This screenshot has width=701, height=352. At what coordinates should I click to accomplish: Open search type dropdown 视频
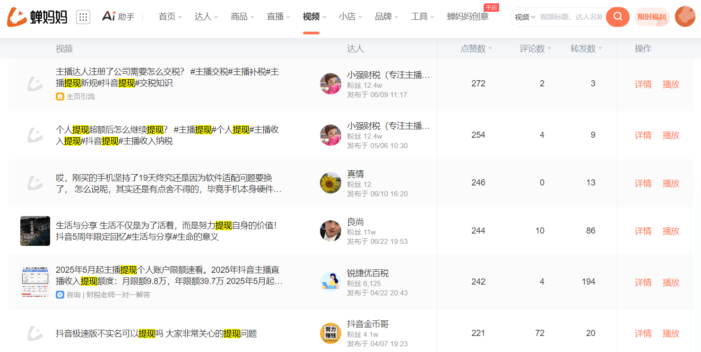coord(525,17)
